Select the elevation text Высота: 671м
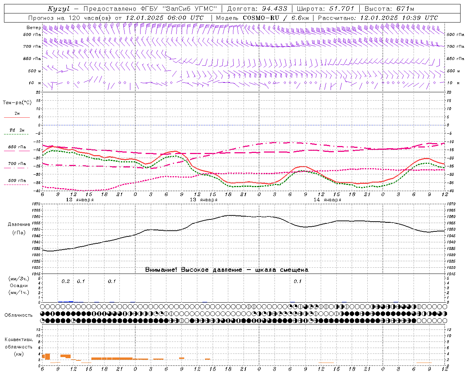Viewport: 466px width, 372px height. 389,8
